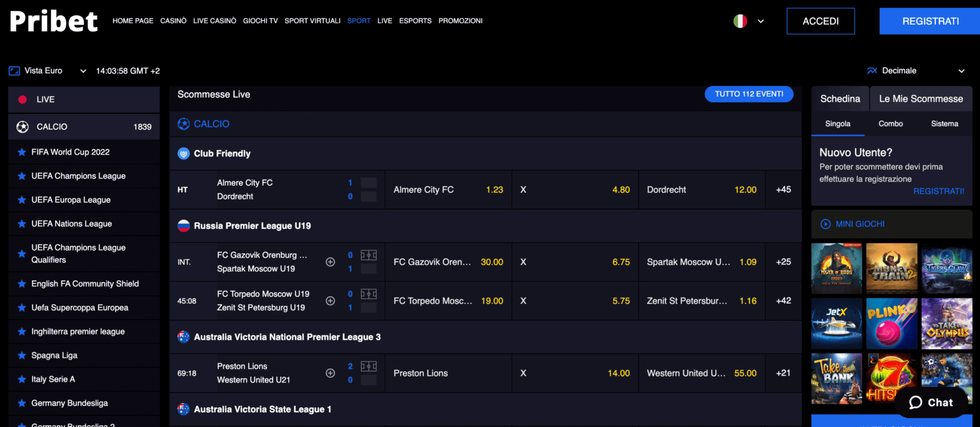Show all events with TUTTO 112 EVENTI
980x427 pixels.
[x=749, y=94]
